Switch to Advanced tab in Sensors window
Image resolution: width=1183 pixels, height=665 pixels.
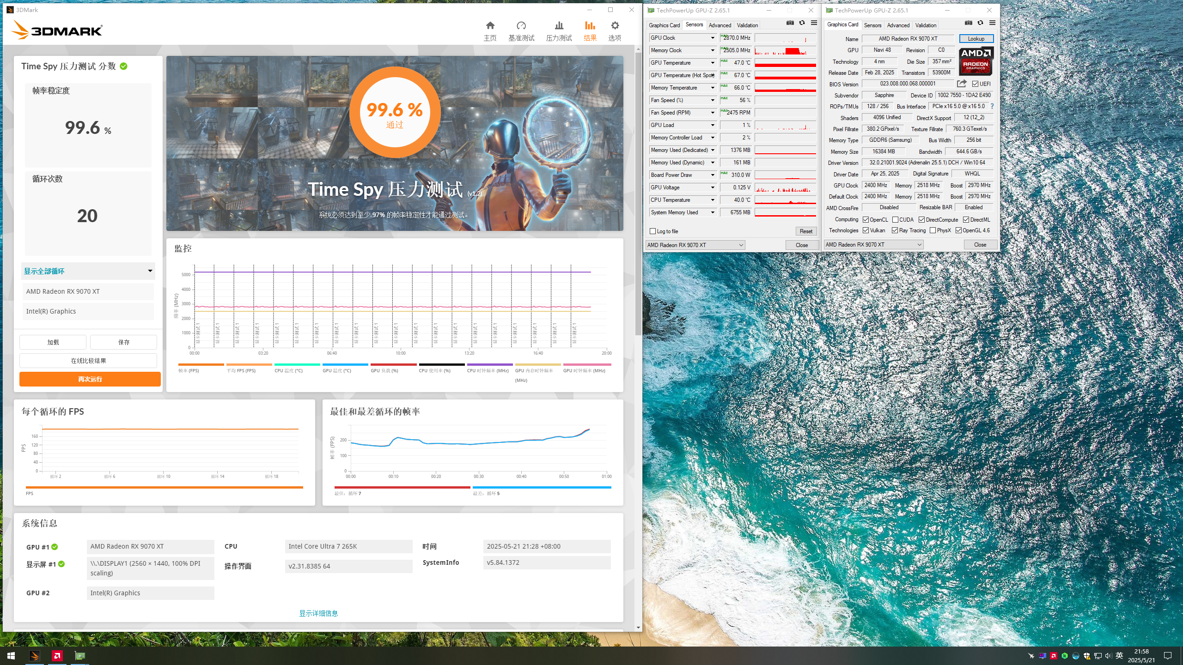[720, 25]
